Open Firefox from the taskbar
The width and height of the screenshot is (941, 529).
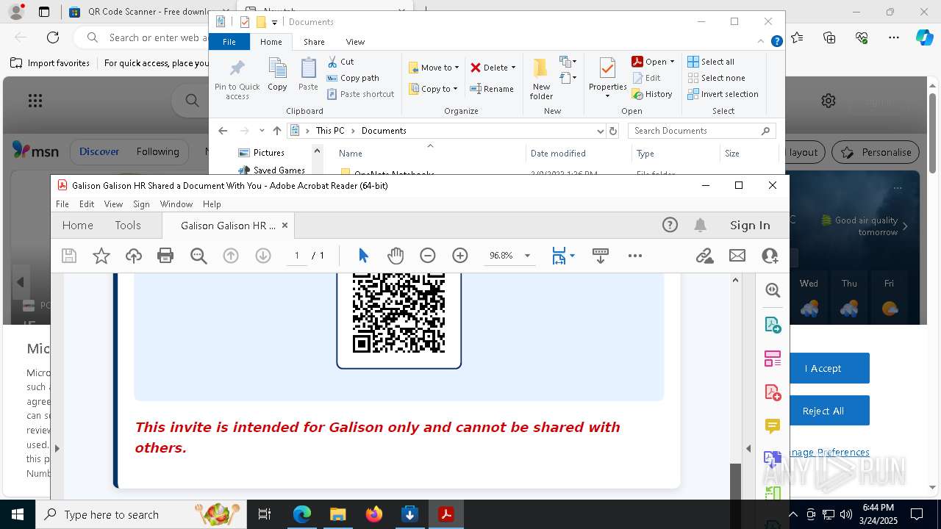tap(373, 514)
